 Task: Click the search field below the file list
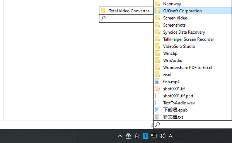192,124
